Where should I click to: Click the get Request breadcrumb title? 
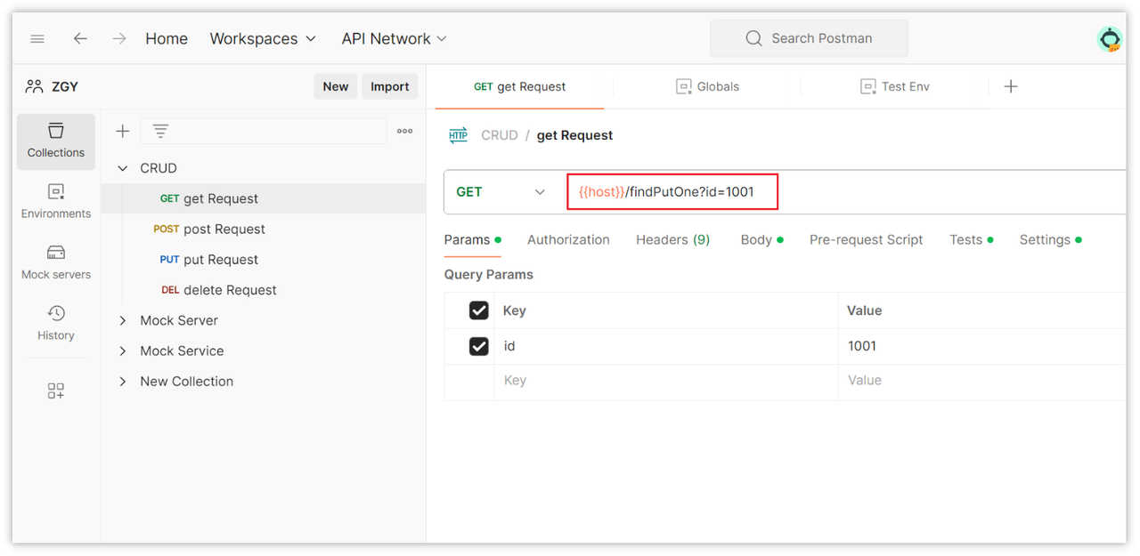click(574, 135)
